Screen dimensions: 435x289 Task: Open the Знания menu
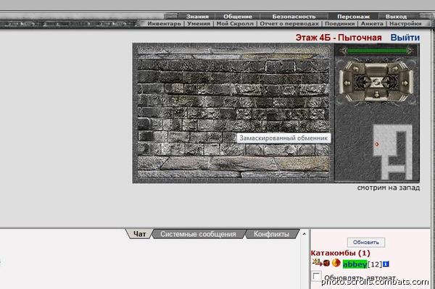coord(197,17)
